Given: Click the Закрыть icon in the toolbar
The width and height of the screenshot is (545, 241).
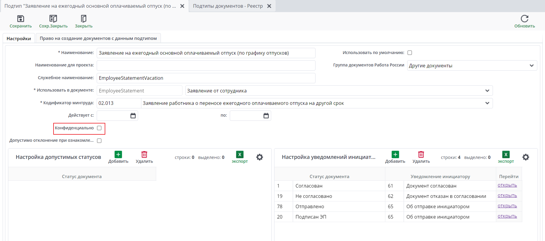Looking at the screenshot, I should [x=84, y=19].
